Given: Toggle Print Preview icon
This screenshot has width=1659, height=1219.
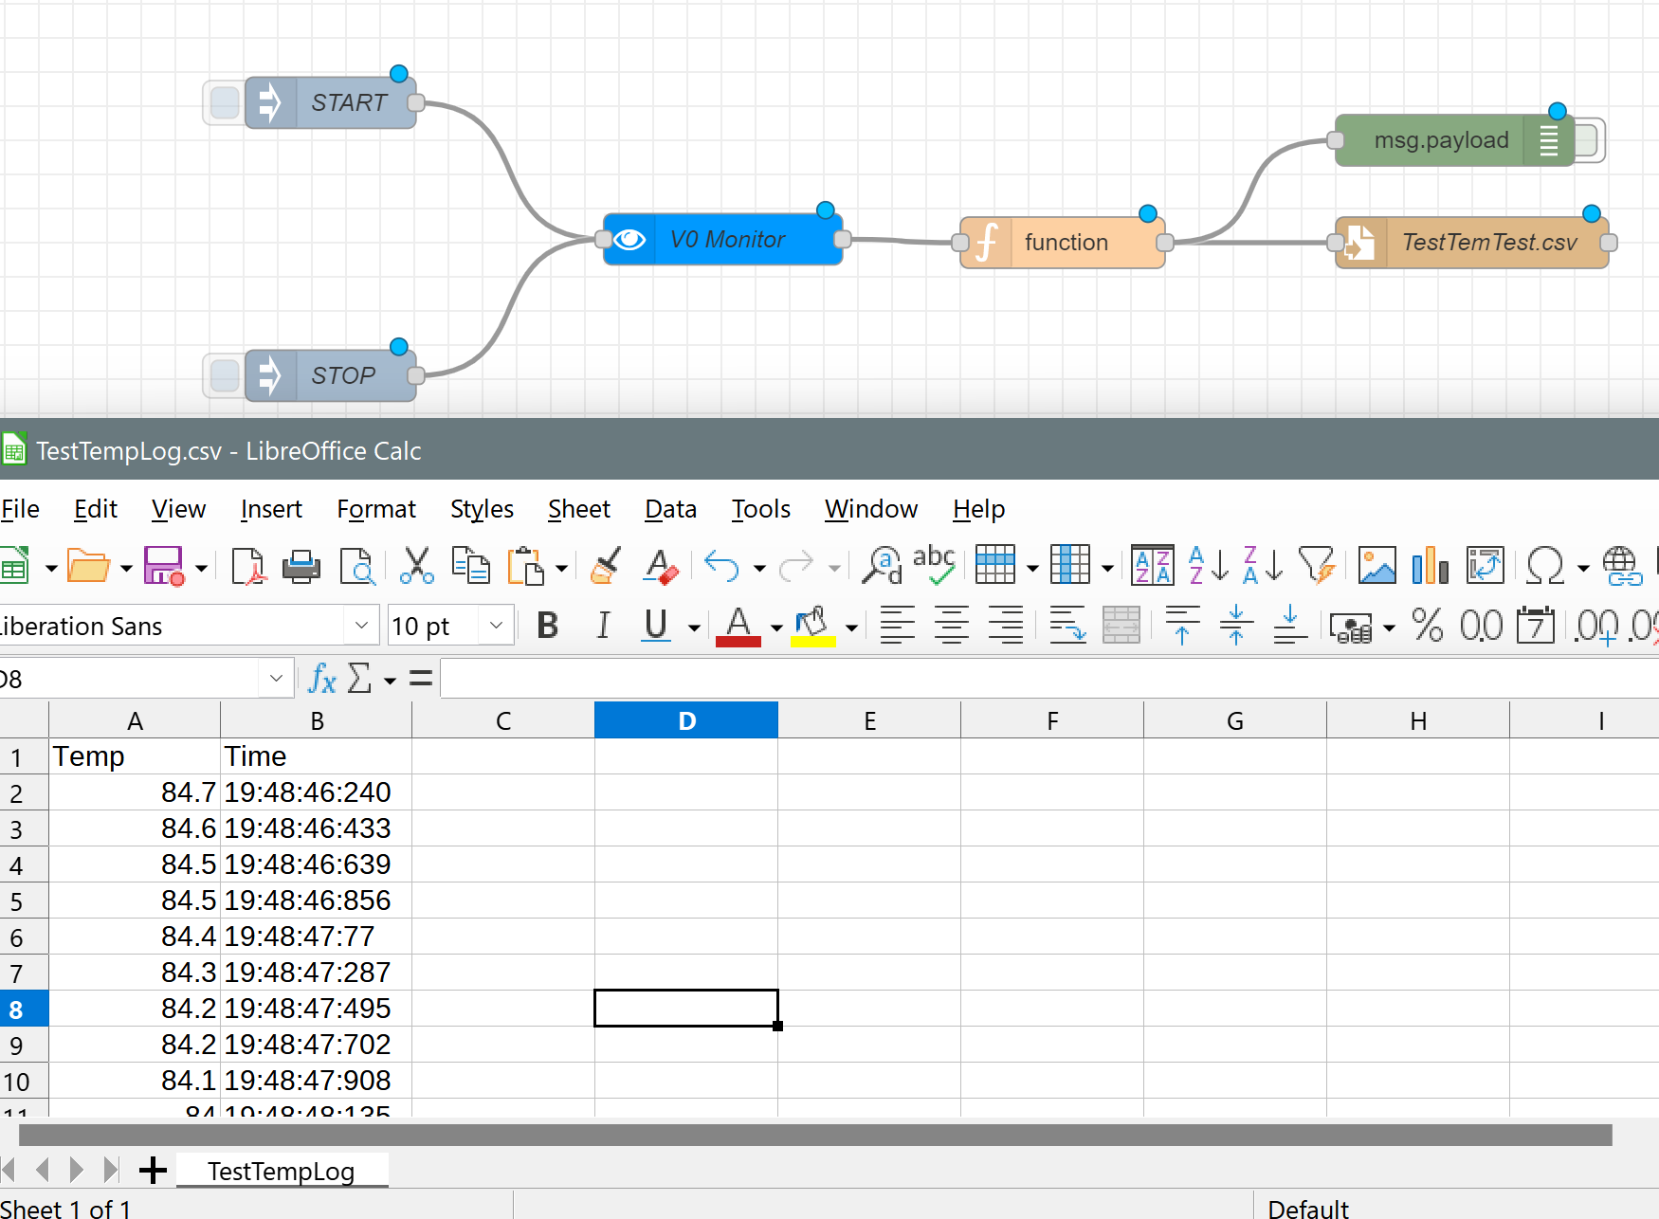Looking at the screenshot, I should click(x=357, y=567).
